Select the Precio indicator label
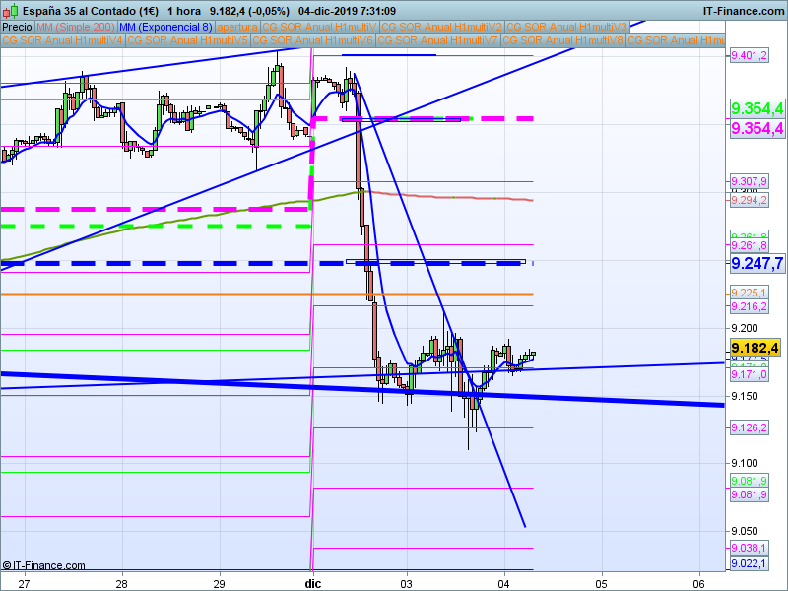This screenshot has height=591, width=788. [18, 27]
